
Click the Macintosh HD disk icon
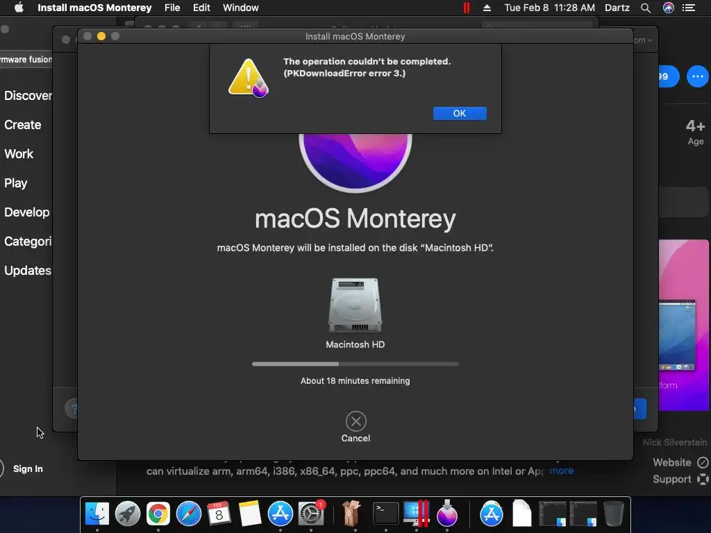point(355,305)
